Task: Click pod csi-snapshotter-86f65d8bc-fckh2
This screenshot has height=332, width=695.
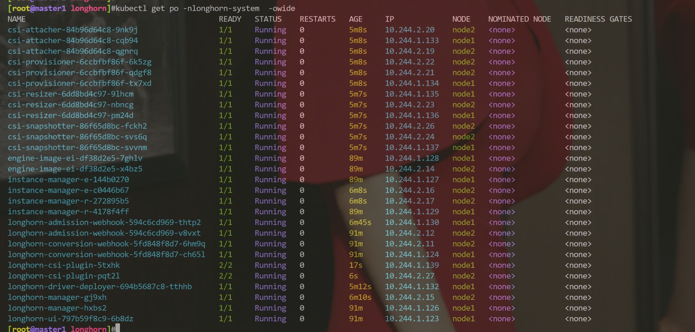Action: pyautogui.click(x=77, y=126)
